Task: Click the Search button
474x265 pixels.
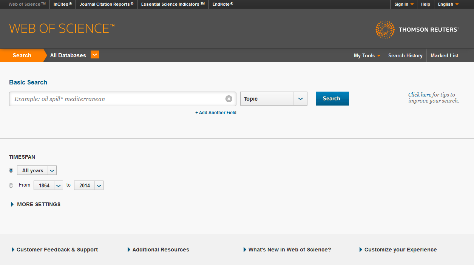Action: coord(332,98)
